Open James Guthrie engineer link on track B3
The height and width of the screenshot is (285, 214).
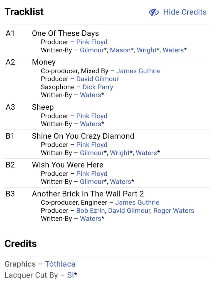click(x=137, y=203)
